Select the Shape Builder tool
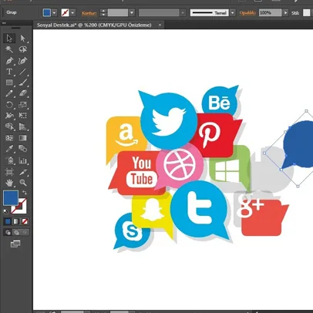Viewport: 313px width, 313px height. 9,126
